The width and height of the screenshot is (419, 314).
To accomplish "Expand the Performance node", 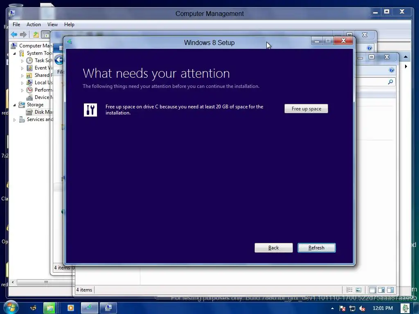I will pyautogui.click(x=22, y=90).
